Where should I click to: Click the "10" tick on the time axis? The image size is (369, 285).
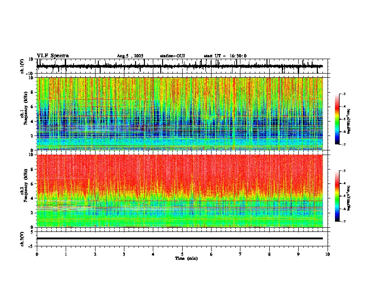[328, 254]
